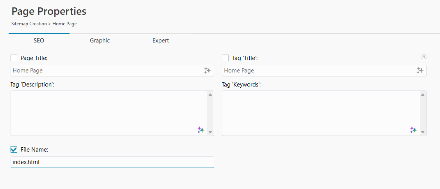Select the SEO tab
The height and width of the screenshot is (189, 440).
[39, 41]
